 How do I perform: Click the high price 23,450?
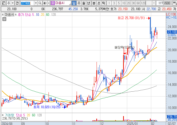pyautogui.click(x=167, y=9)
